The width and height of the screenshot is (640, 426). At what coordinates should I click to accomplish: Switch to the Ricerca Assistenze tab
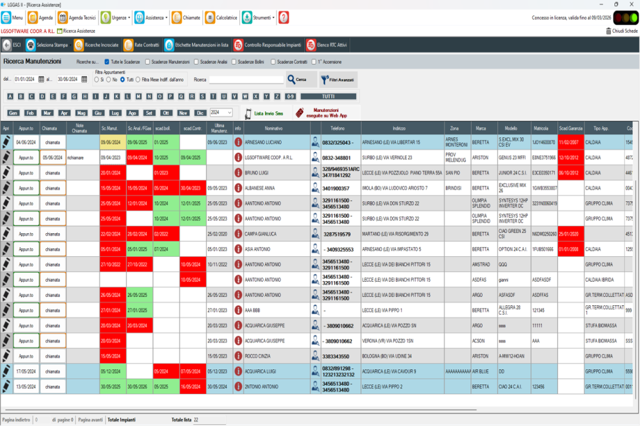tap(76, 31)
